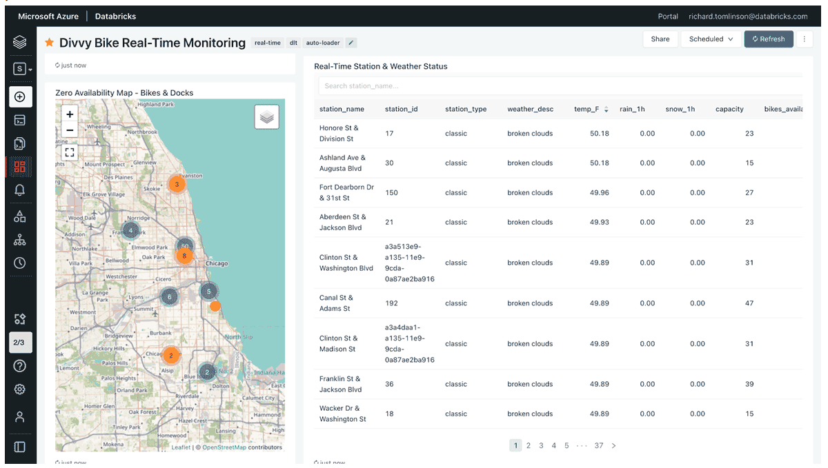Open Alerts bell icon in sidebar
828x468 pixels.
click(x=19, y=191)
